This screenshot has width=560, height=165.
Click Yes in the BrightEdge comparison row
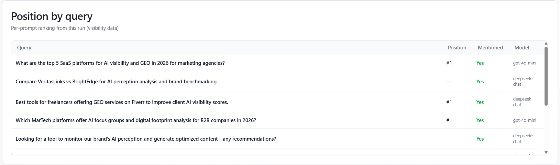[480, 82]
